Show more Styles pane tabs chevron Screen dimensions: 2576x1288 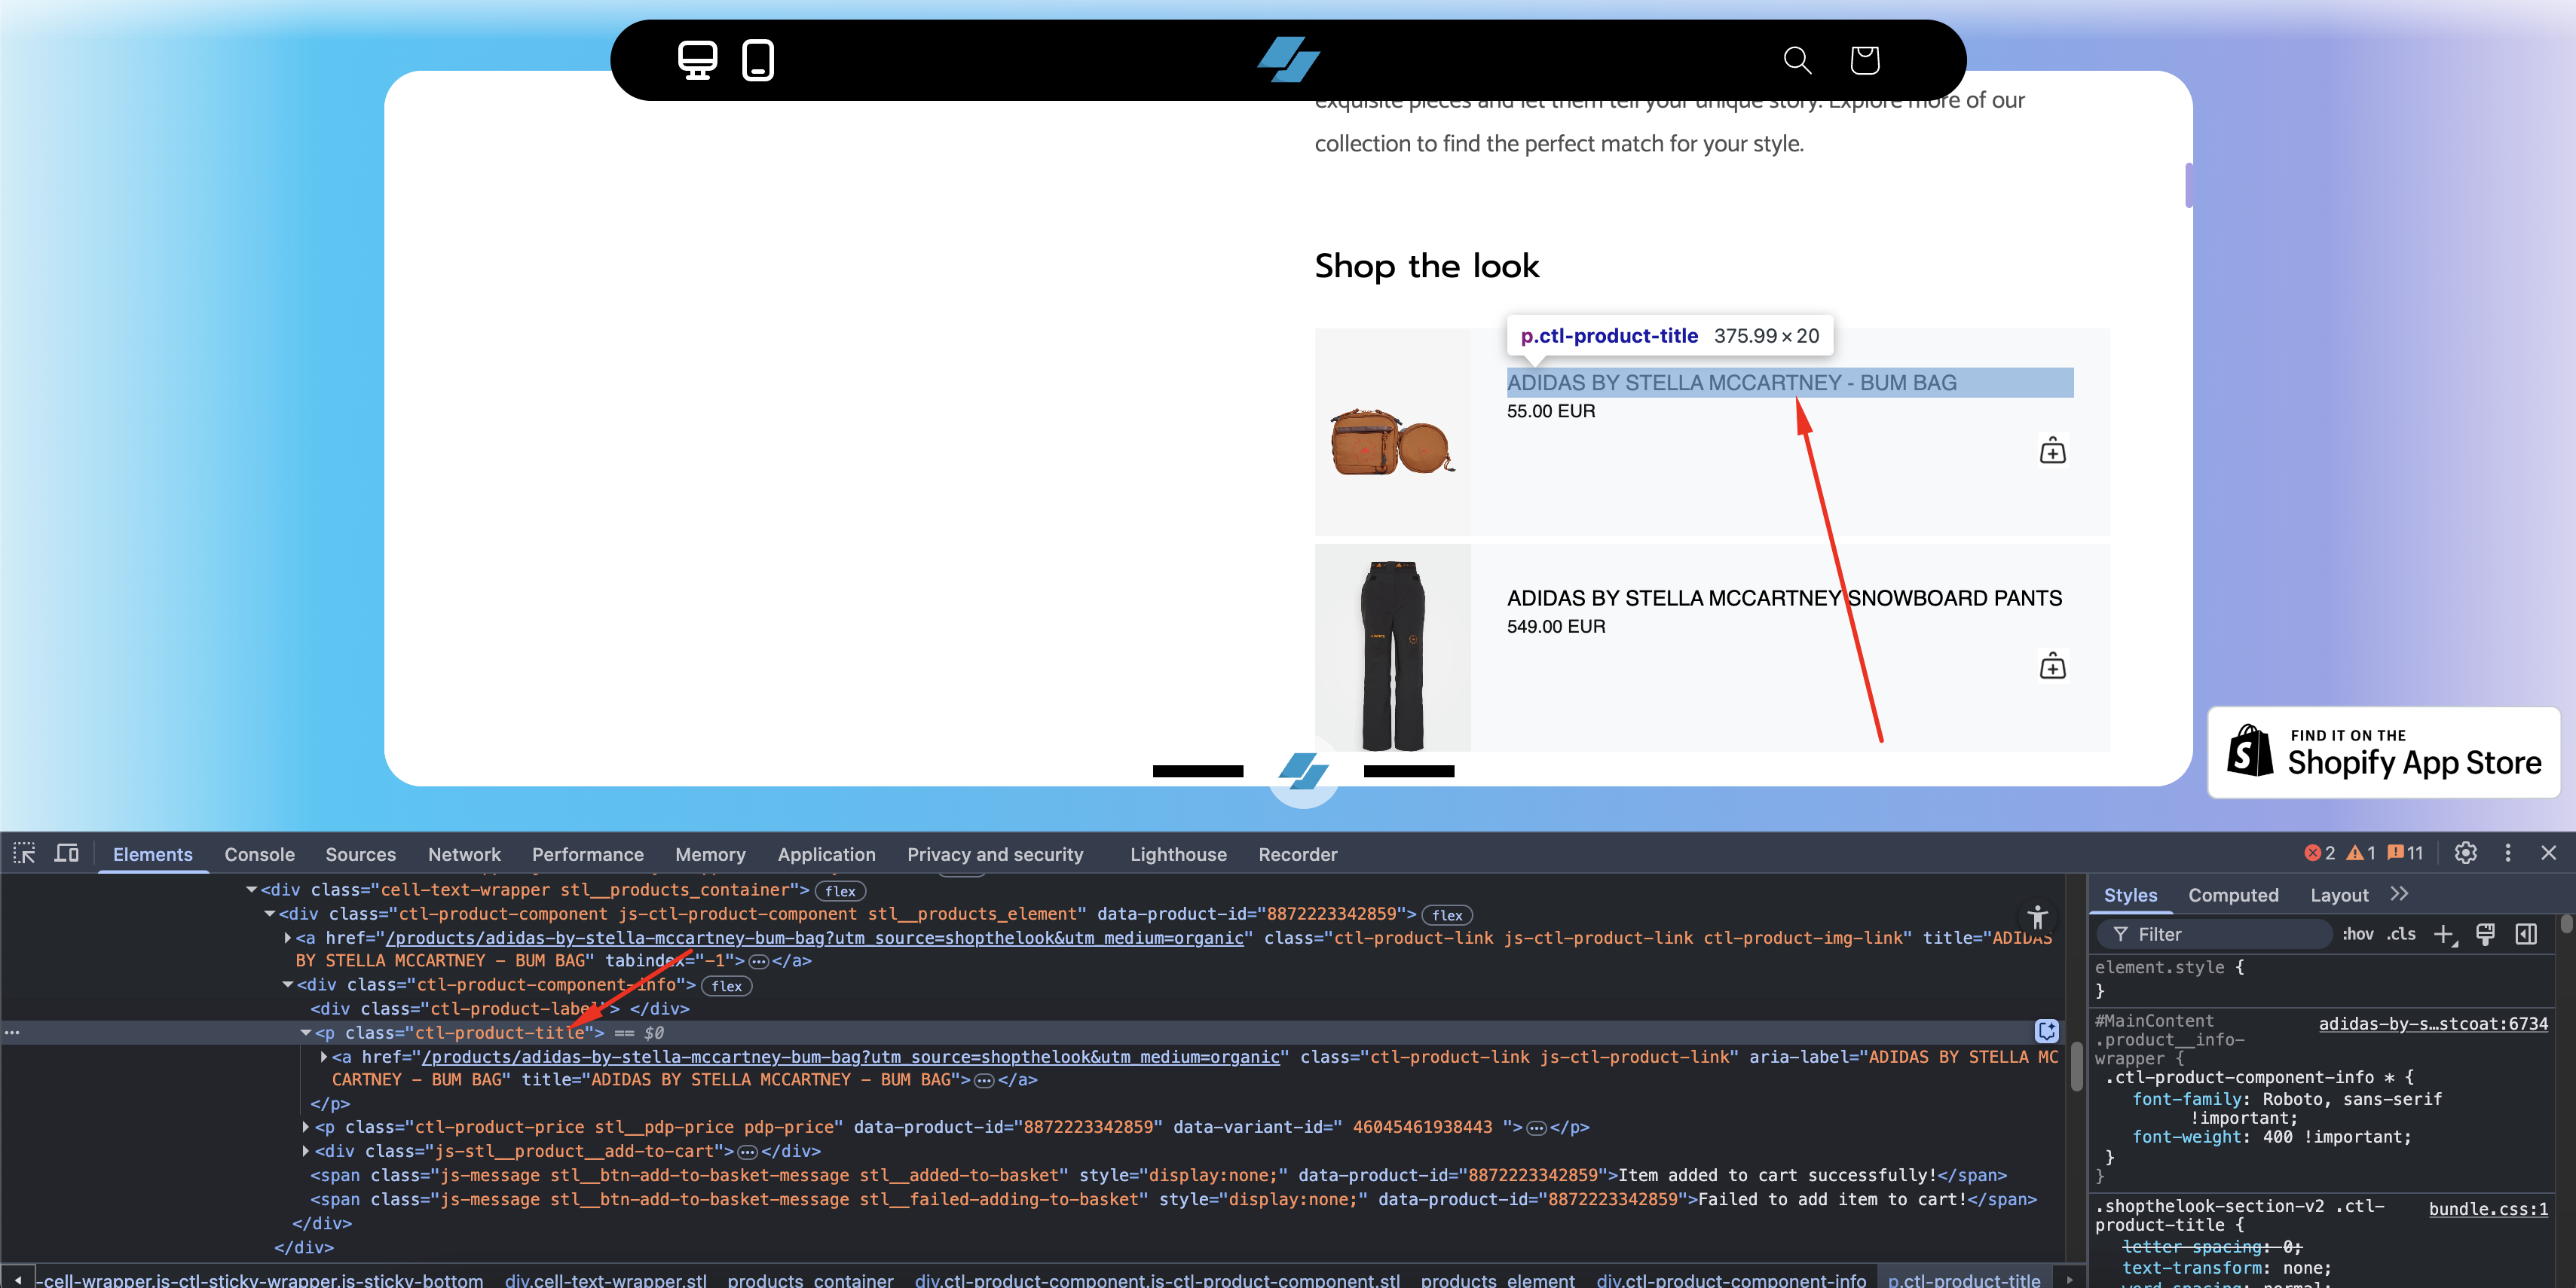(2399, 894)
